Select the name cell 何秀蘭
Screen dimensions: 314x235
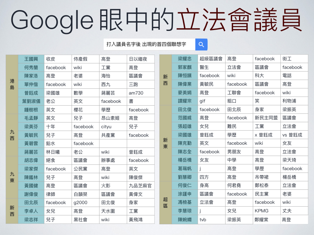(31, 68)
